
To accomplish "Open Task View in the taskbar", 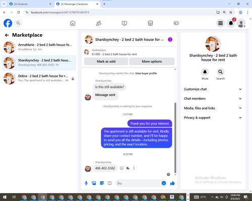I will coord(14,197).
